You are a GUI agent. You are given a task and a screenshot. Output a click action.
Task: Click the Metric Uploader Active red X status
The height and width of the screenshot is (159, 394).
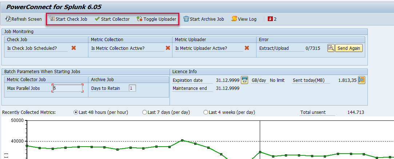(247, 48)
